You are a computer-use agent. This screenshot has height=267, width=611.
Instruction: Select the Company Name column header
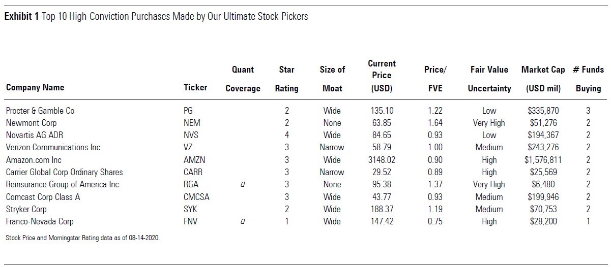35,87
